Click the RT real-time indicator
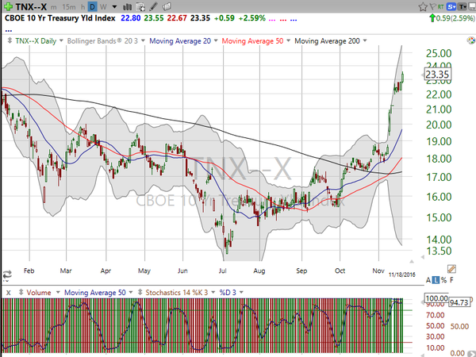This screenshot has width=476, height=357. coord(440,6)
